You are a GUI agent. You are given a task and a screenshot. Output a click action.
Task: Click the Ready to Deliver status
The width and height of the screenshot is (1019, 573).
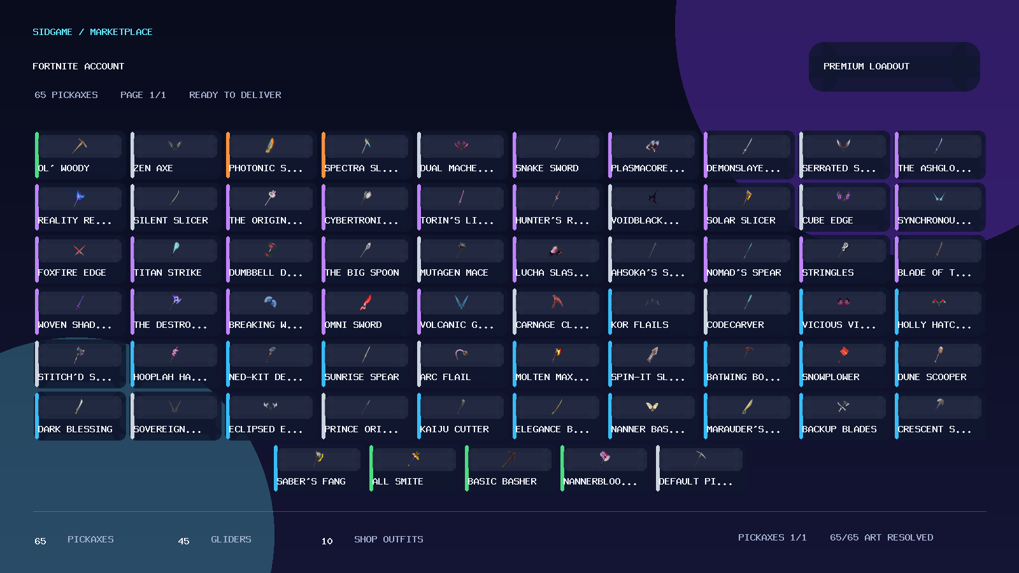[x=235, y=95]
